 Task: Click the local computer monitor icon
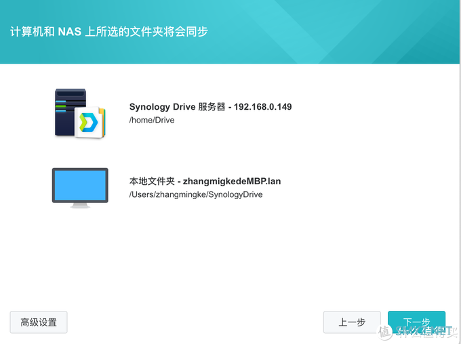point(80,188)
